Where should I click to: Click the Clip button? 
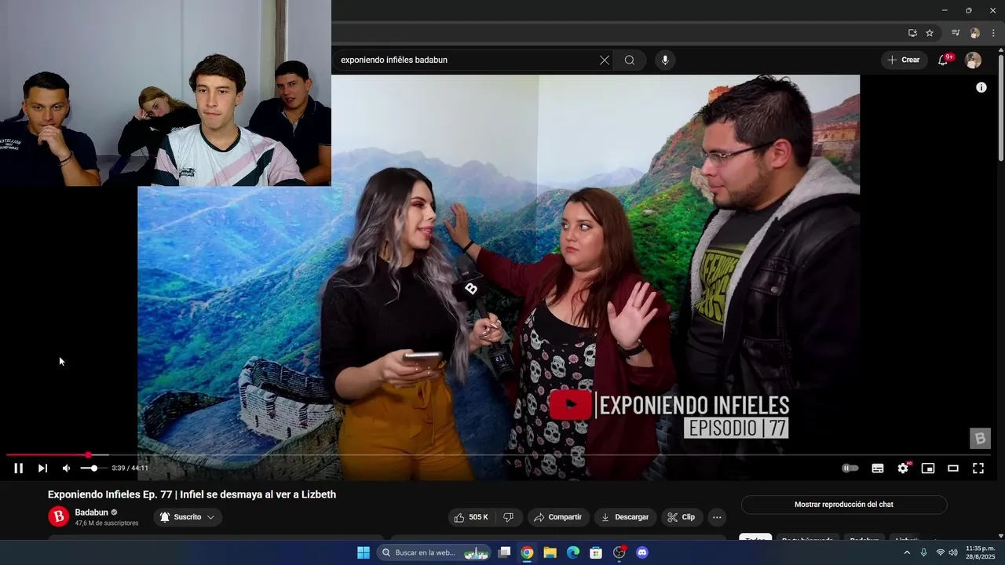point(682,517)
